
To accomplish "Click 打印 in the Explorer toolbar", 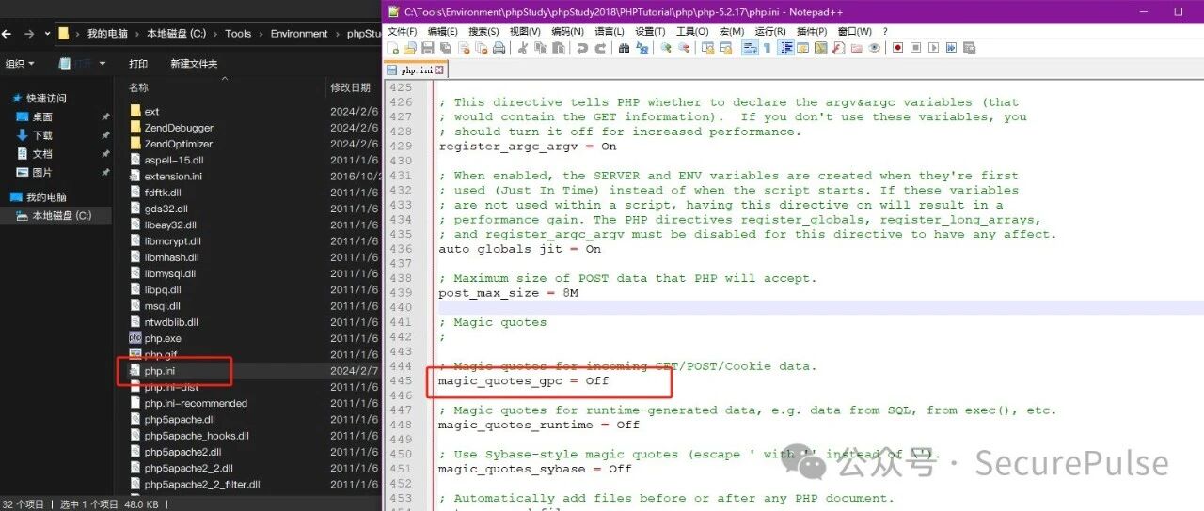I will (138, 64).
